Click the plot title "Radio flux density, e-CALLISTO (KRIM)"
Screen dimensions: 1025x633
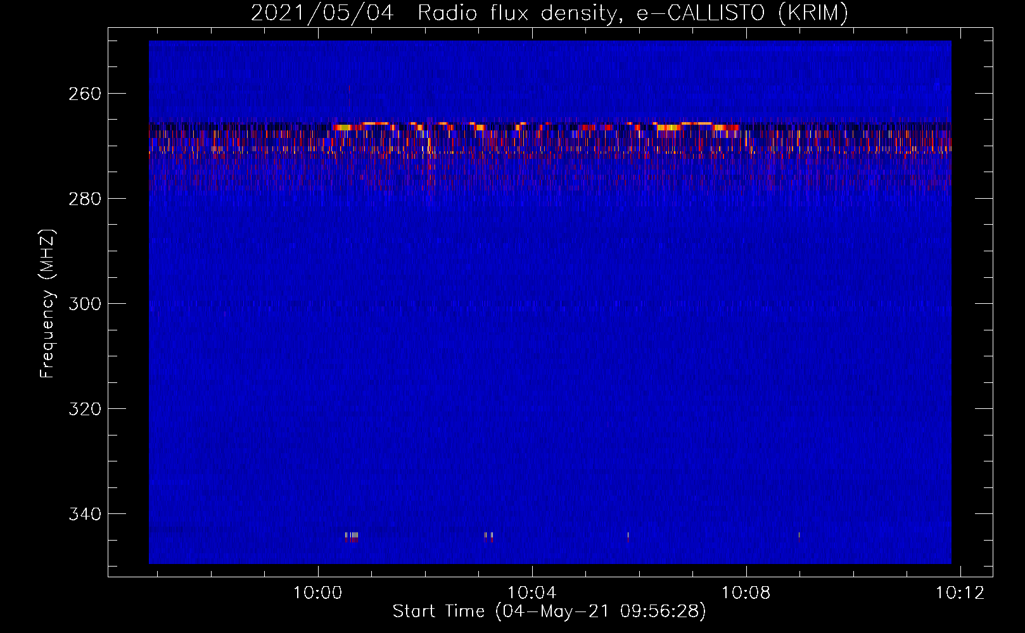click(632, 13)
